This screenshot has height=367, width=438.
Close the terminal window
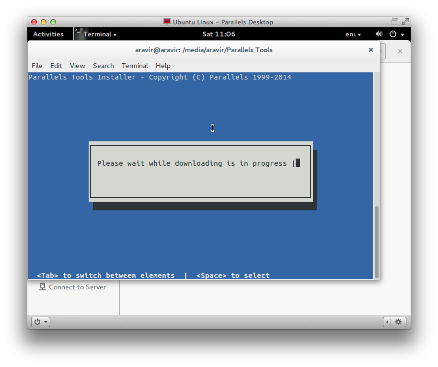(371, 50)
